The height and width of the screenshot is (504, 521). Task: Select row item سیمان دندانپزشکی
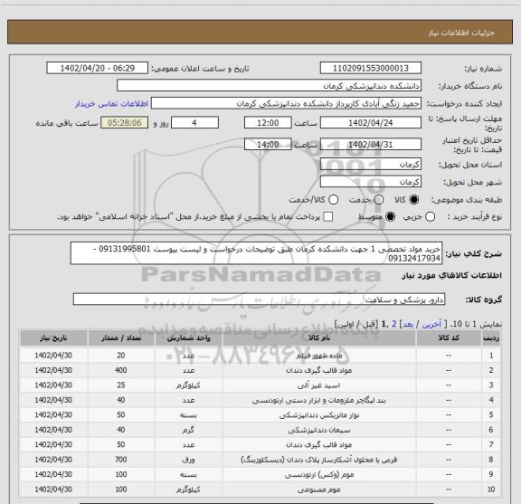(319, 430)
